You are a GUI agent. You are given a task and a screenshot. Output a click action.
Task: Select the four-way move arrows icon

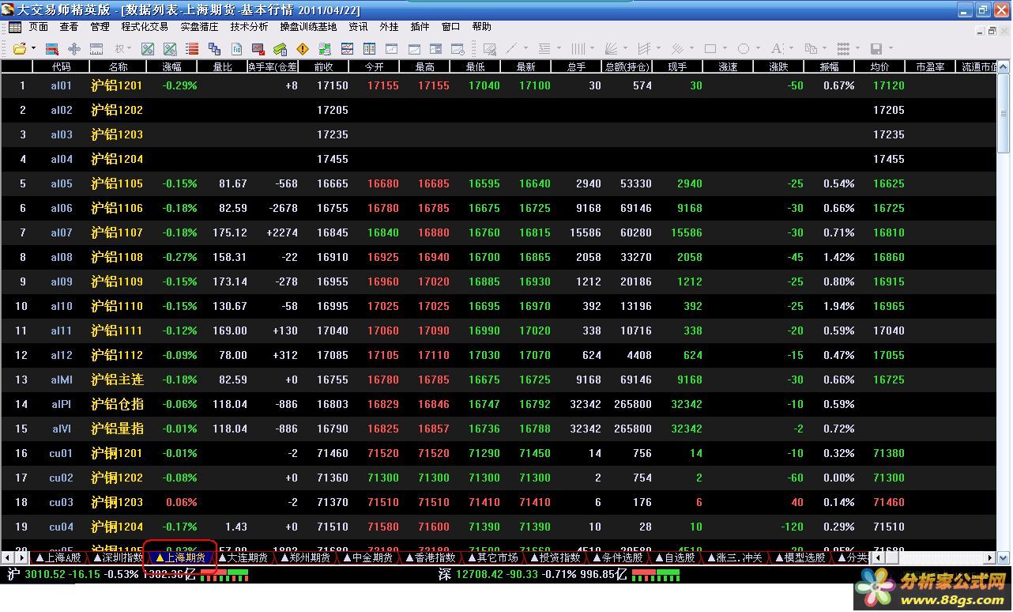74,49
